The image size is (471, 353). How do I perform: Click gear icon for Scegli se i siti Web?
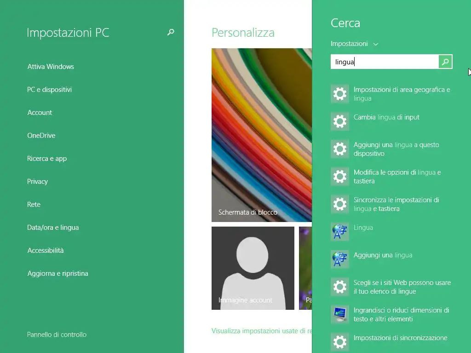click(340, 287)
